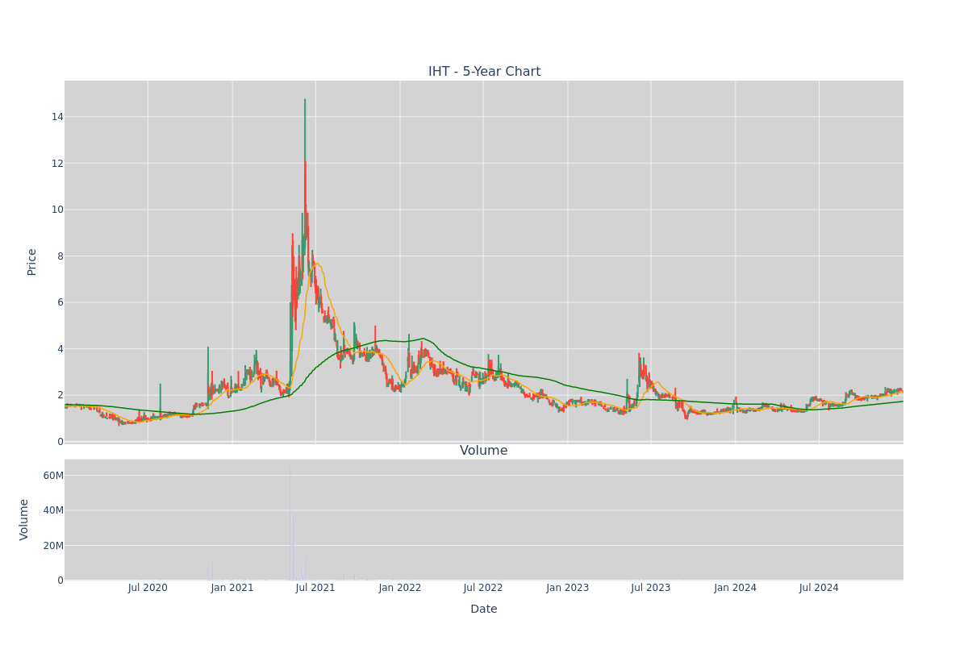Click the 'Volume' subplot title
This screenshot has height=645, width=968.
(x=484, y=451)
